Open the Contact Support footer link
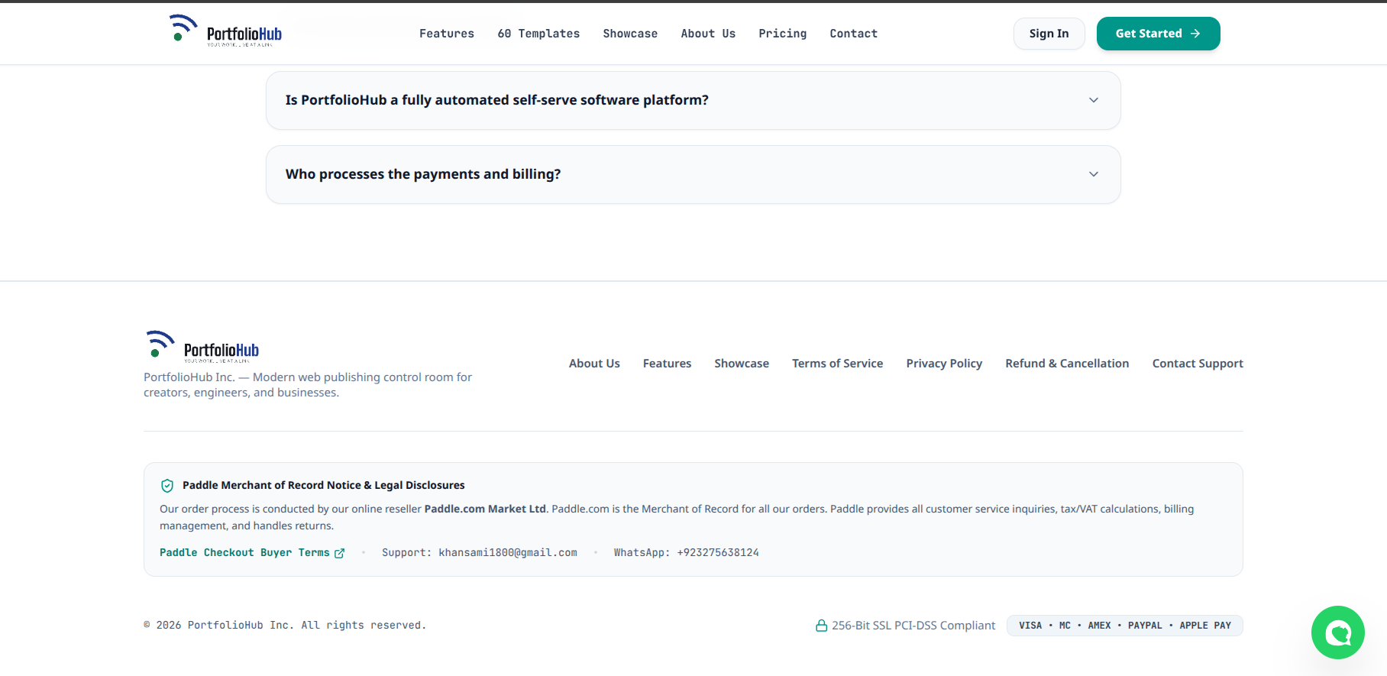The width and height of the screenshot is (1387, 676). point(1198,364)
